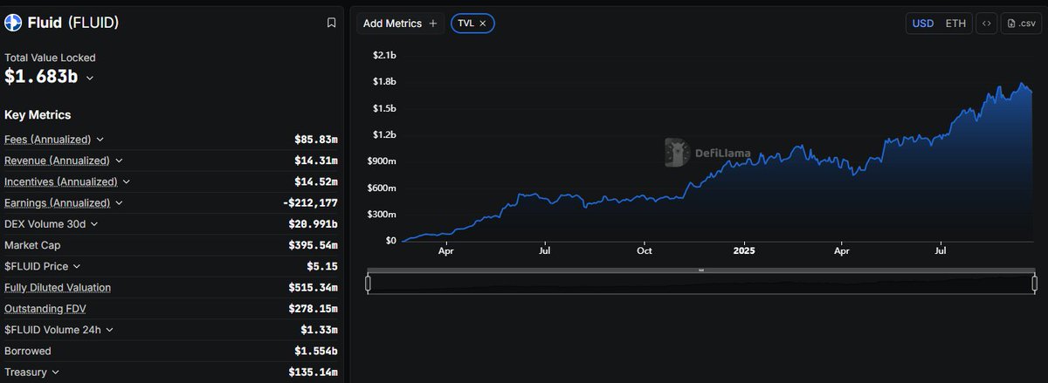Click the Revenue value $14.31m
This screenshot has height=383, width=1048.
click(316, 161)
